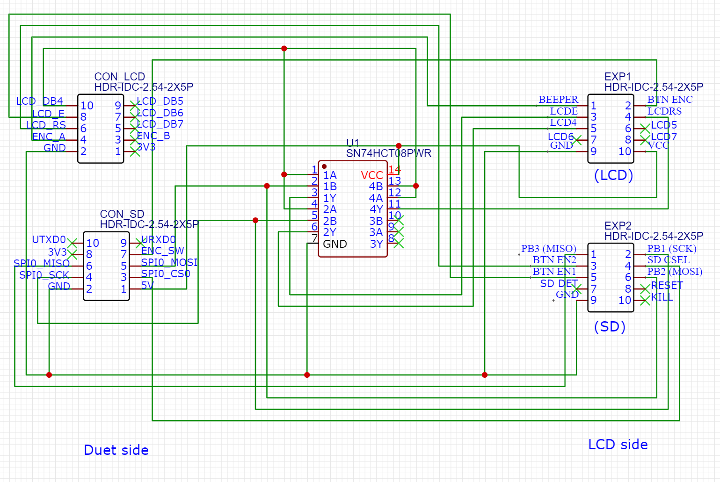Screen dimensions: 720x482
Task: Click the no-connect X beside SD DET
Action: [x=577, y=289]
